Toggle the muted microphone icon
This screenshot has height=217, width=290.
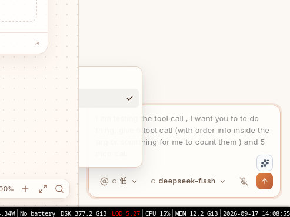(244, 181)
